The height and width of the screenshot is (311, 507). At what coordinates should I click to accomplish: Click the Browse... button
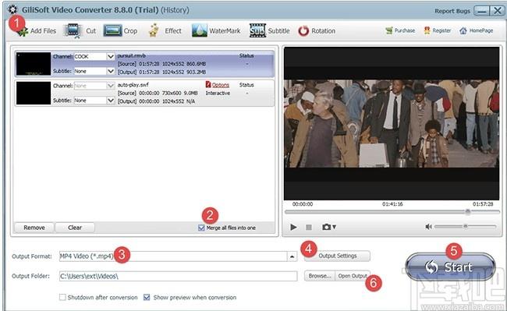320,276
